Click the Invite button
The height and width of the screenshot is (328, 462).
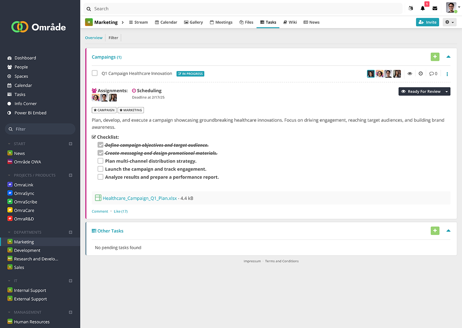[x=427, y=22]
